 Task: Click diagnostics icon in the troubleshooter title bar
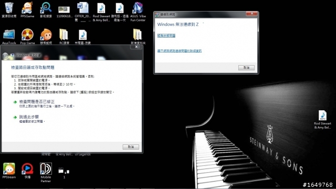pos(12,56)
